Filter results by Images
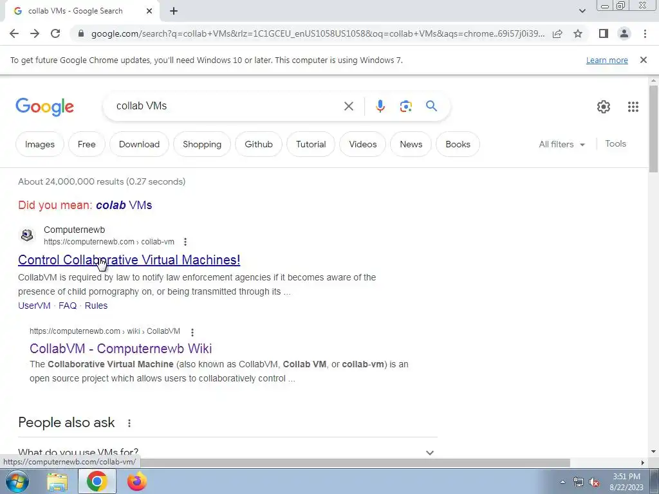This screenshot has width=659, height=494. pyautogui.click(x=39, y=144)
